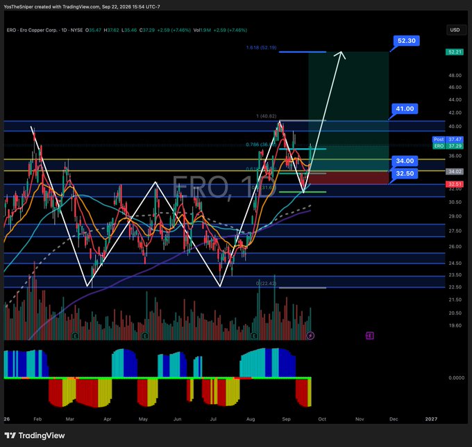472x447 pixels.
Task: Click the 48.00 price scale label
Action: pyautogui.click(x=455, y=75)
